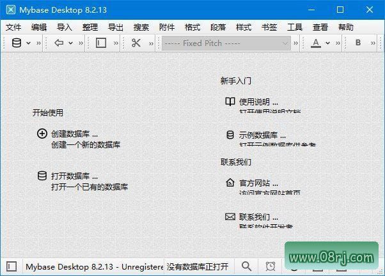Click the 官方网站 home icon
The image size is (385, 276).
click(230, 182)
